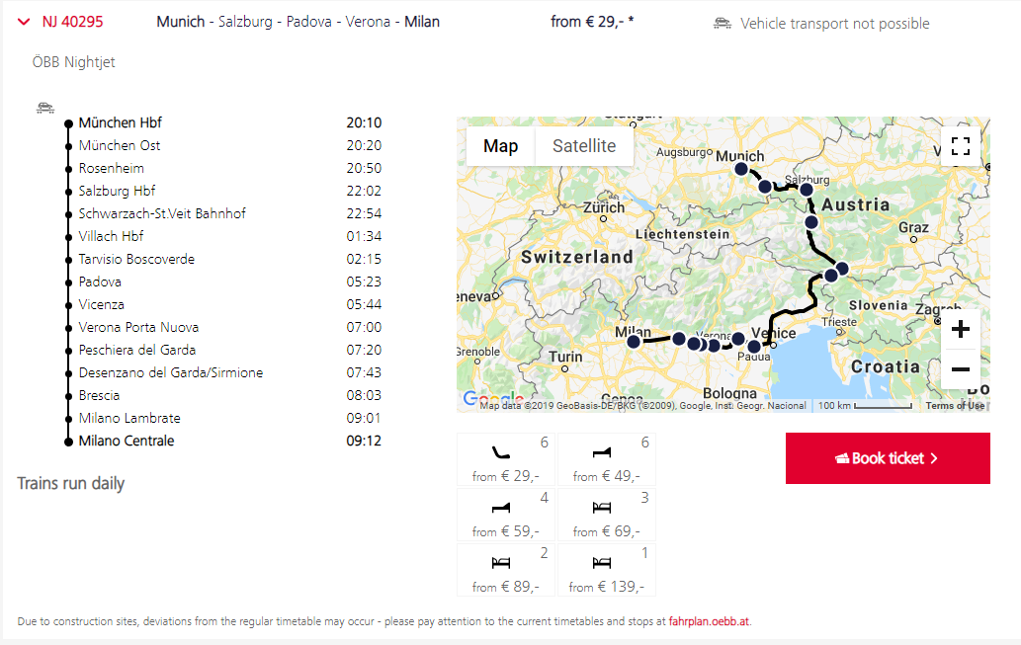The height and width of the screenshot is (645, 1021).
Task: Click the car icon above München Hbf
Action: pyautogui.click(x=44, y=108)
